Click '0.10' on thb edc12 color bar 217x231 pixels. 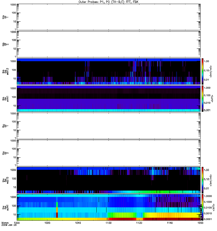206,70
